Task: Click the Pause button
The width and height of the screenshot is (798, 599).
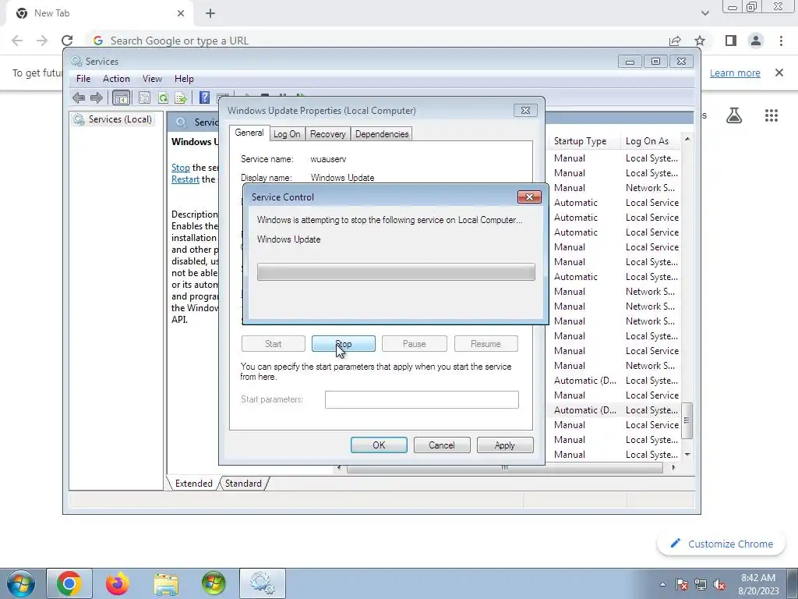Action: pyautogui.click(x=415, y=344)
